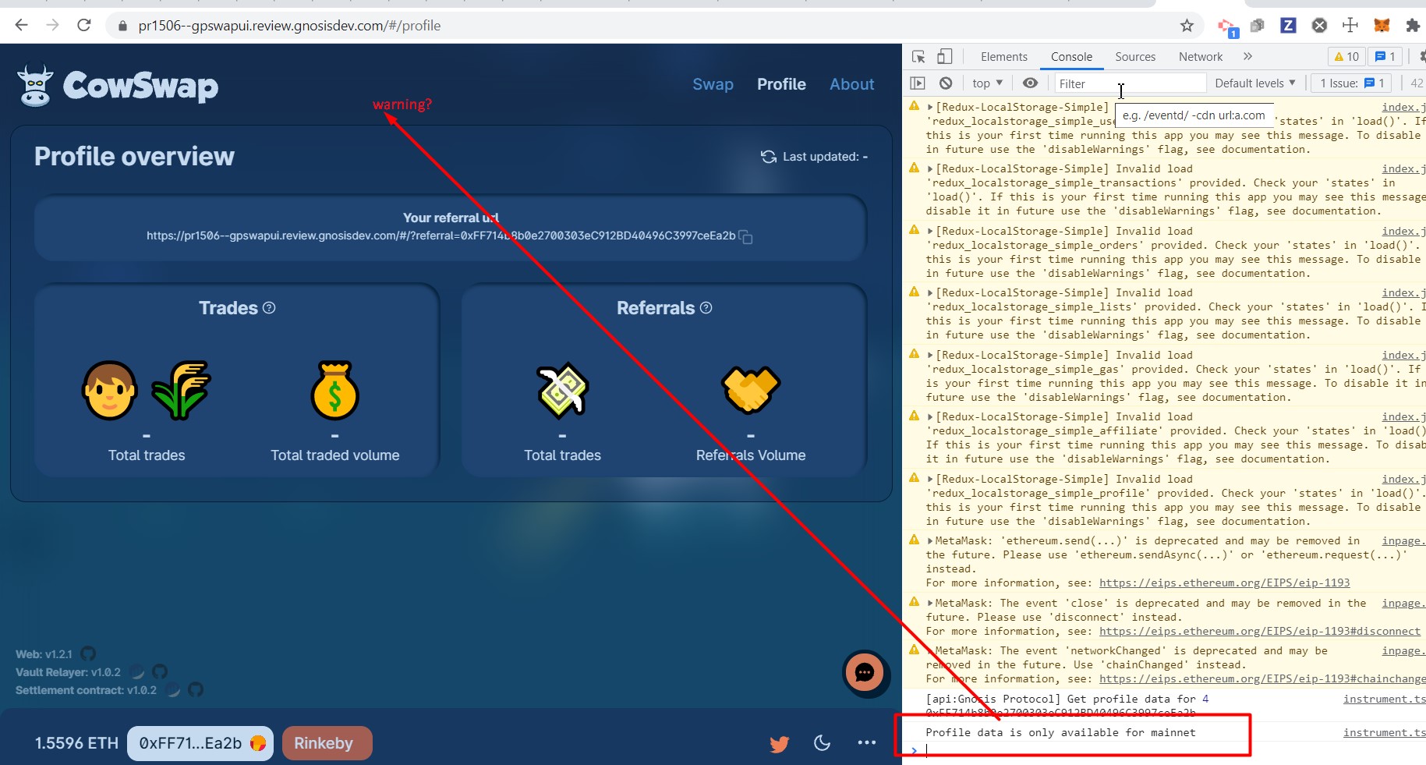The width and height of the screenshot is (1426, 765).
Task: Click the browser address bar URL
Action: (x=289, y=26)
